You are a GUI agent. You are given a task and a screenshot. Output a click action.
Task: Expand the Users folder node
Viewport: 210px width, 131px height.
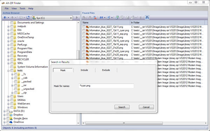[x=8, y=96]
